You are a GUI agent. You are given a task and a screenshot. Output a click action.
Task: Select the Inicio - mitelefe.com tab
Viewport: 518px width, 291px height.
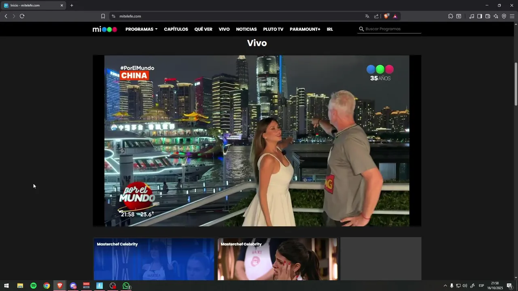(33, 5)
